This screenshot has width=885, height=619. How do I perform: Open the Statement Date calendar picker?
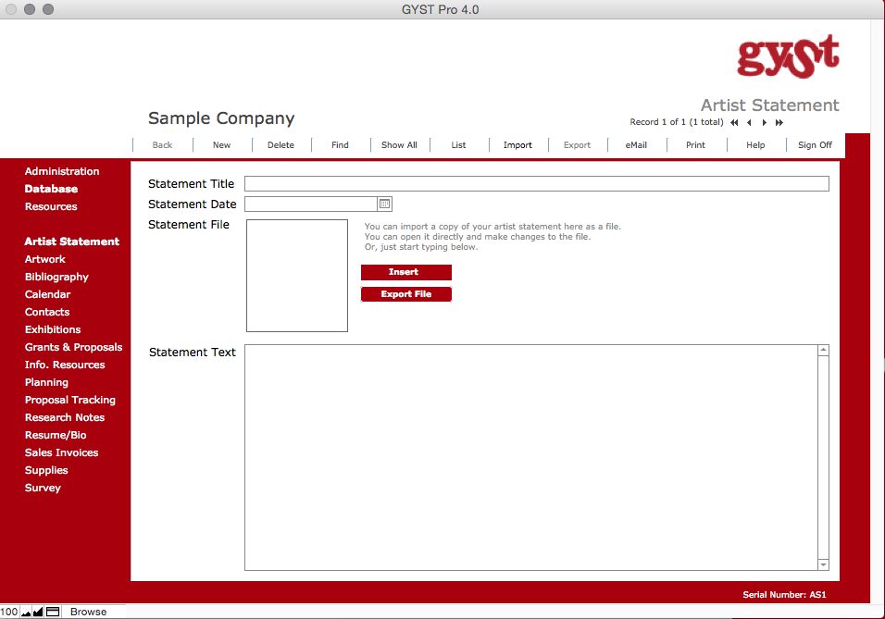(384, 204)
